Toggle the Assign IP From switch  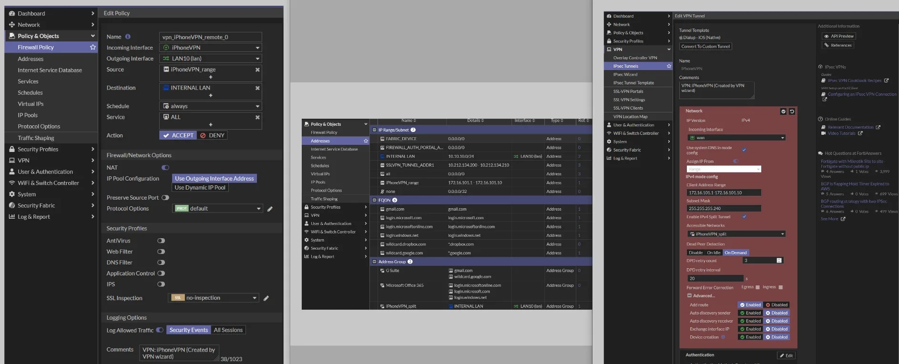[x=736, y=161]
